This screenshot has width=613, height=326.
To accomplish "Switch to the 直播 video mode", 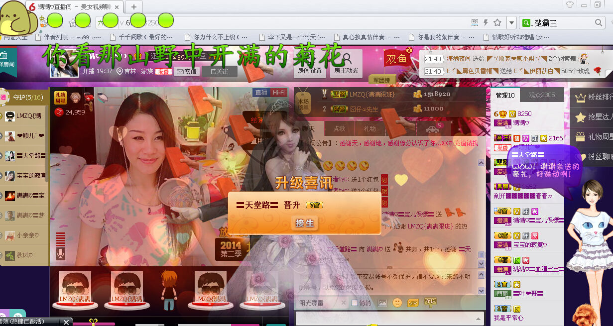I will tap(261, 92).
